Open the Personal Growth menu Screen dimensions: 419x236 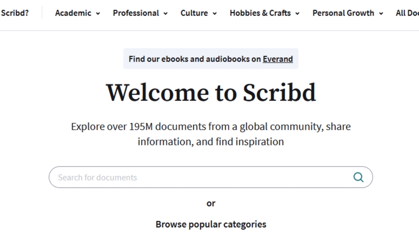point(348,13)
